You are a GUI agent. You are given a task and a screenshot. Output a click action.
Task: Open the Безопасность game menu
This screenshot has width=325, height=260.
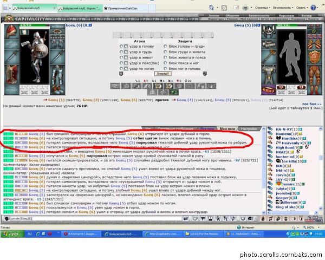pos(259,16)
